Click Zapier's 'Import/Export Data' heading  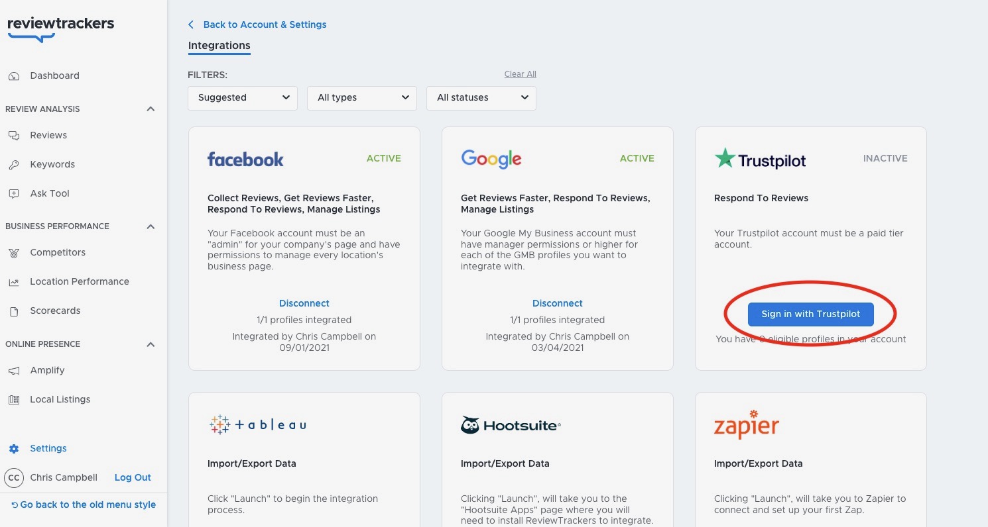click(x=759, y=463)
